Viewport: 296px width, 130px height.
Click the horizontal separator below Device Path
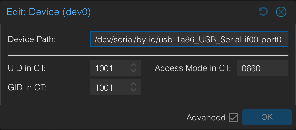coord(148,55)
